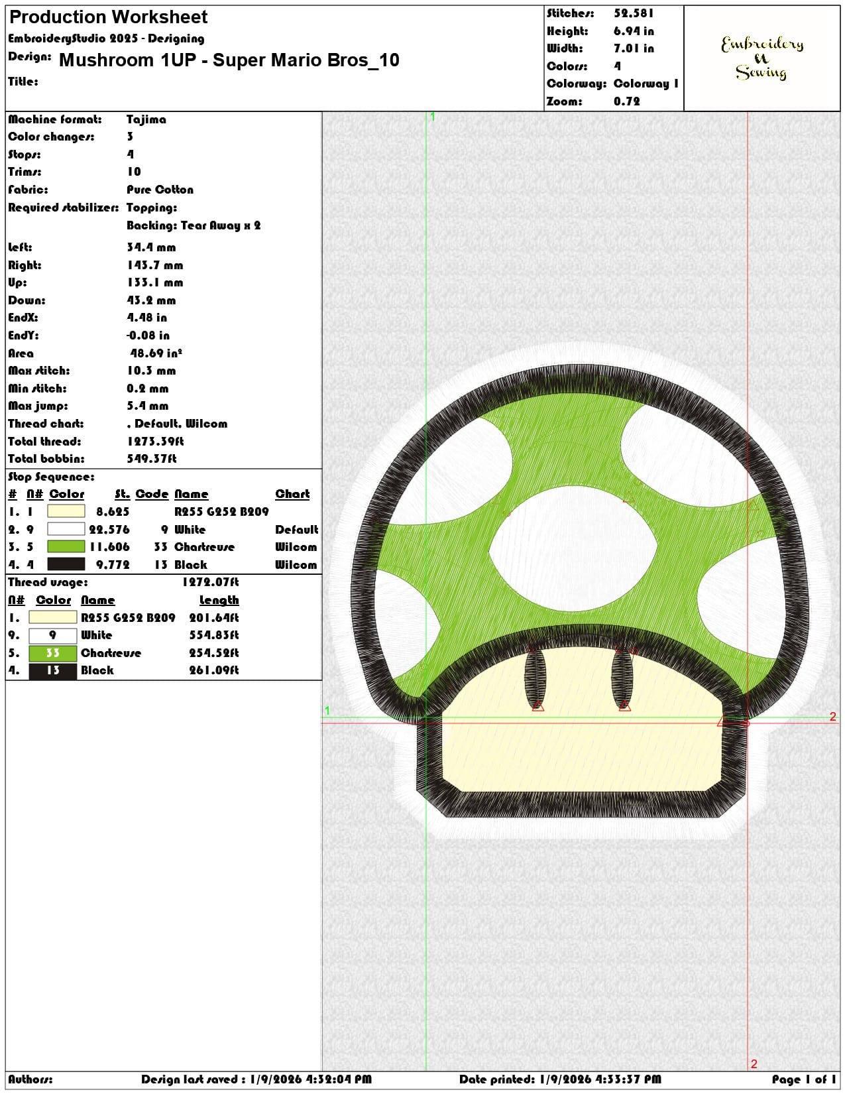Click the Default chart entry for White
Screen dimensions: 845x1094
[x=296, y=530]
